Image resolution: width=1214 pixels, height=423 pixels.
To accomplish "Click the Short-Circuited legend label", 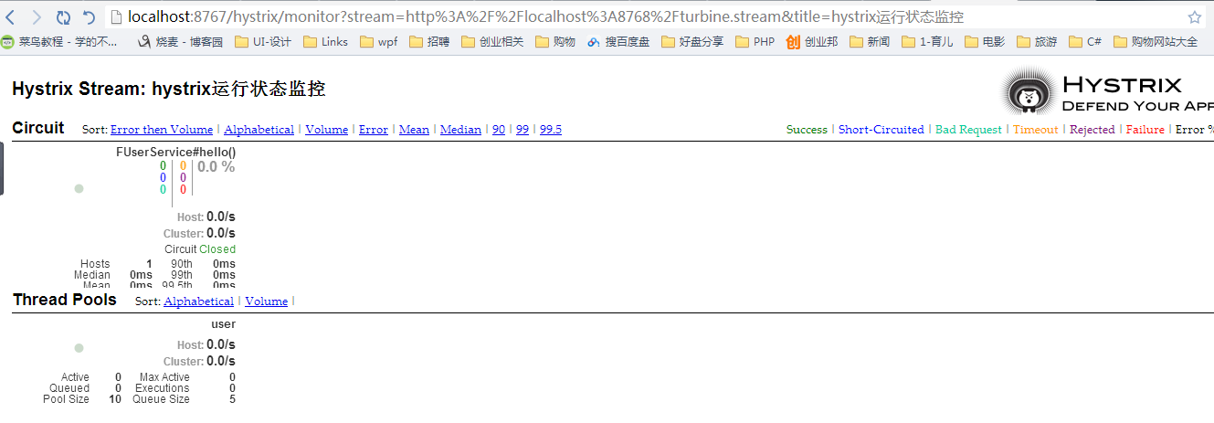I will 881,130.
